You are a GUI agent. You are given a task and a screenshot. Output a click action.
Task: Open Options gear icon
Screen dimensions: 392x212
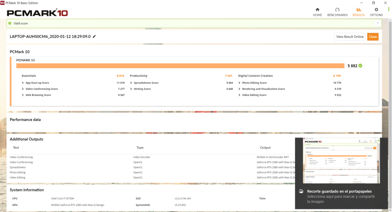tap(376, 10)
